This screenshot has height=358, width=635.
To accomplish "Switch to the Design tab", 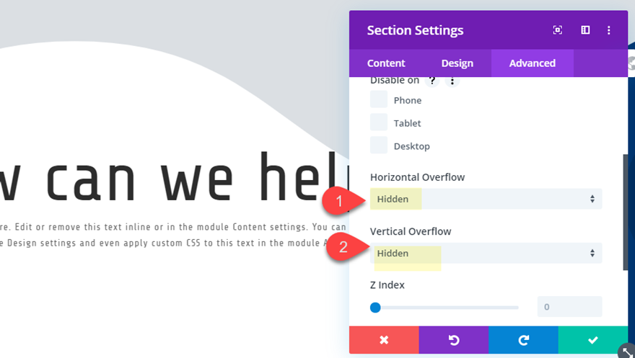I will click(457, 63).
